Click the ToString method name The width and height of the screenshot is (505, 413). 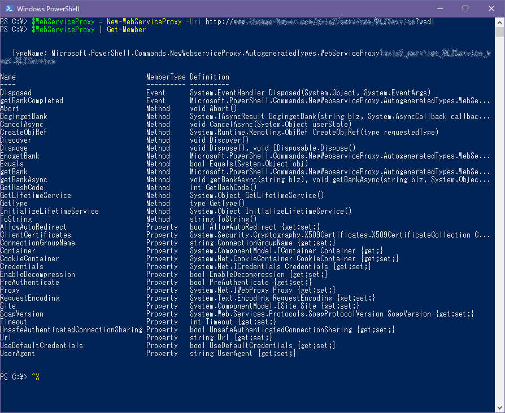(16, 219)
